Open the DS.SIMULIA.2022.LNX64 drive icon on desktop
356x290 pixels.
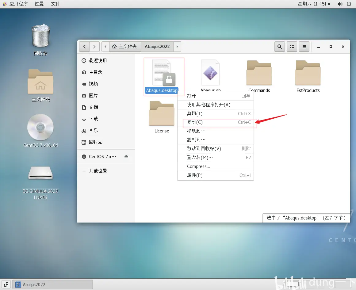click(40, 174)
